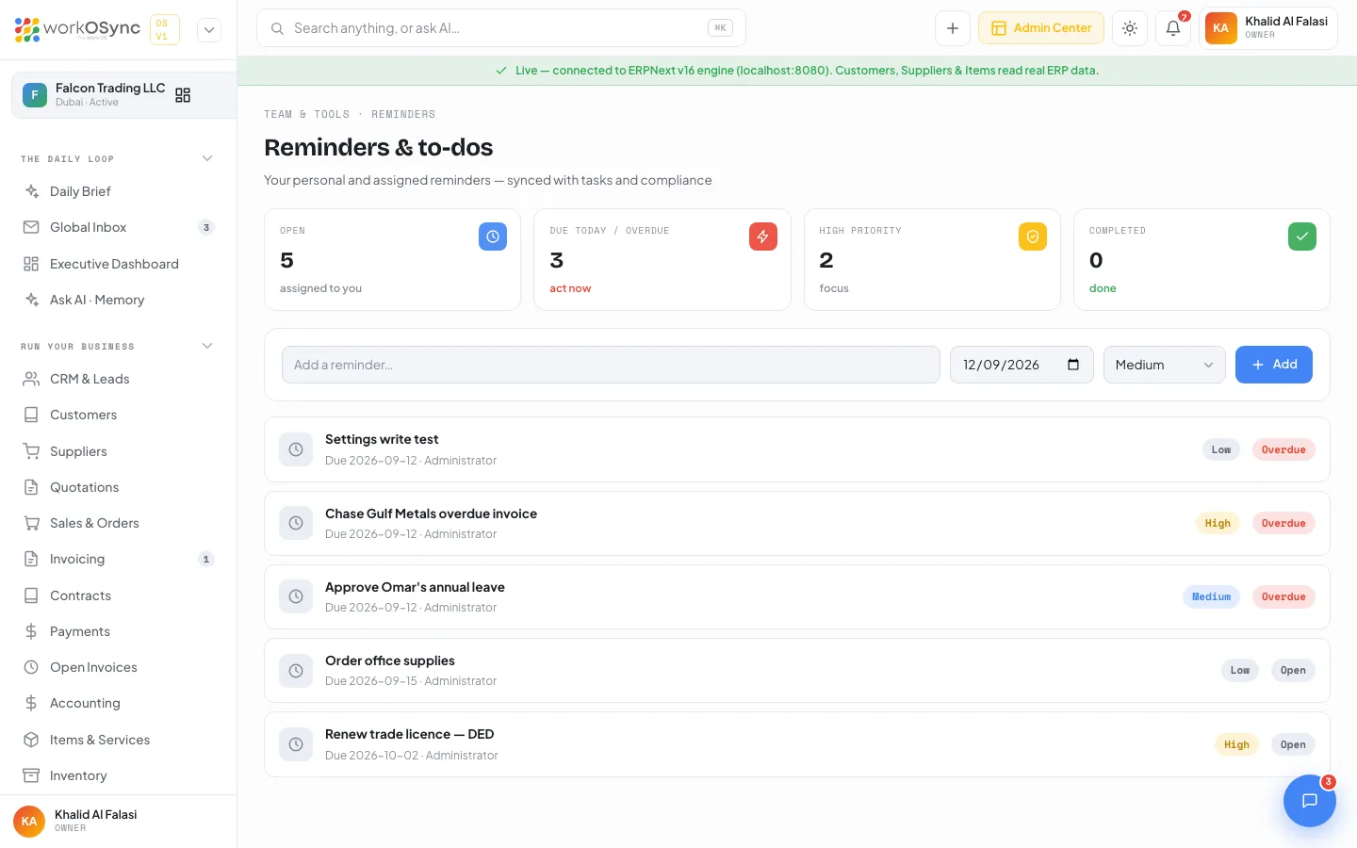Click the Open Invoices clock icon
1357x848 pixels.
31,667
